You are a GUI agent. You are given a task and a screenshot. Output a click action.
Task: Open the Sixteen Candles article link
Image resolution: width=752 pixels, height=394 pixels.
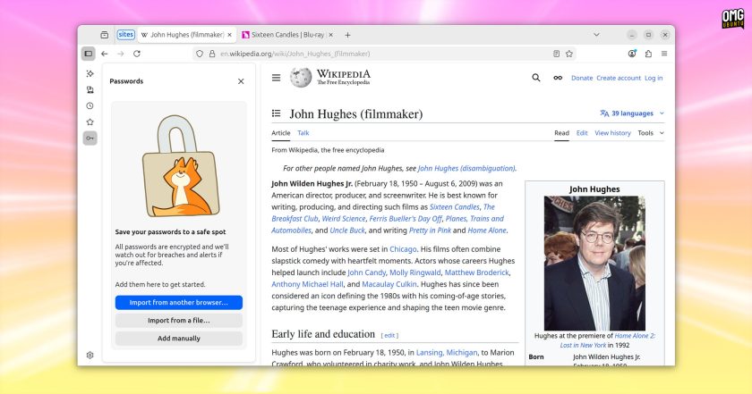click(455, 206)
